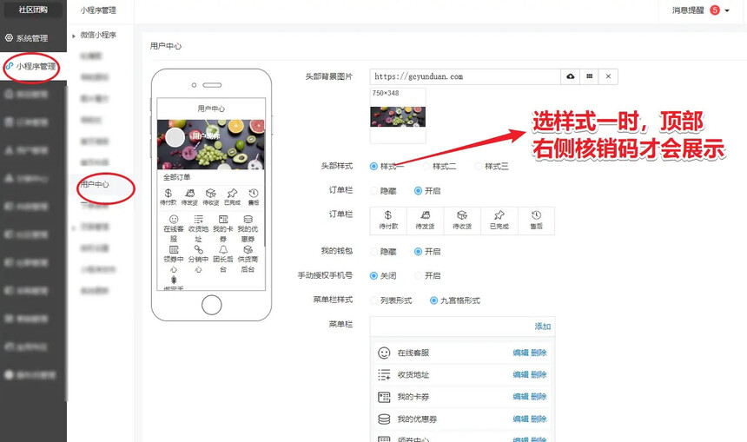Click the 750×348 fruit image thumbnail
The height and width of the screenshot is (442, 747).
pos(398,116)
